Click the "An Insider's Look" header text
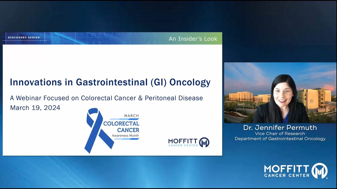This screenshot has height=189, width=337. click(x=193, y=39)
